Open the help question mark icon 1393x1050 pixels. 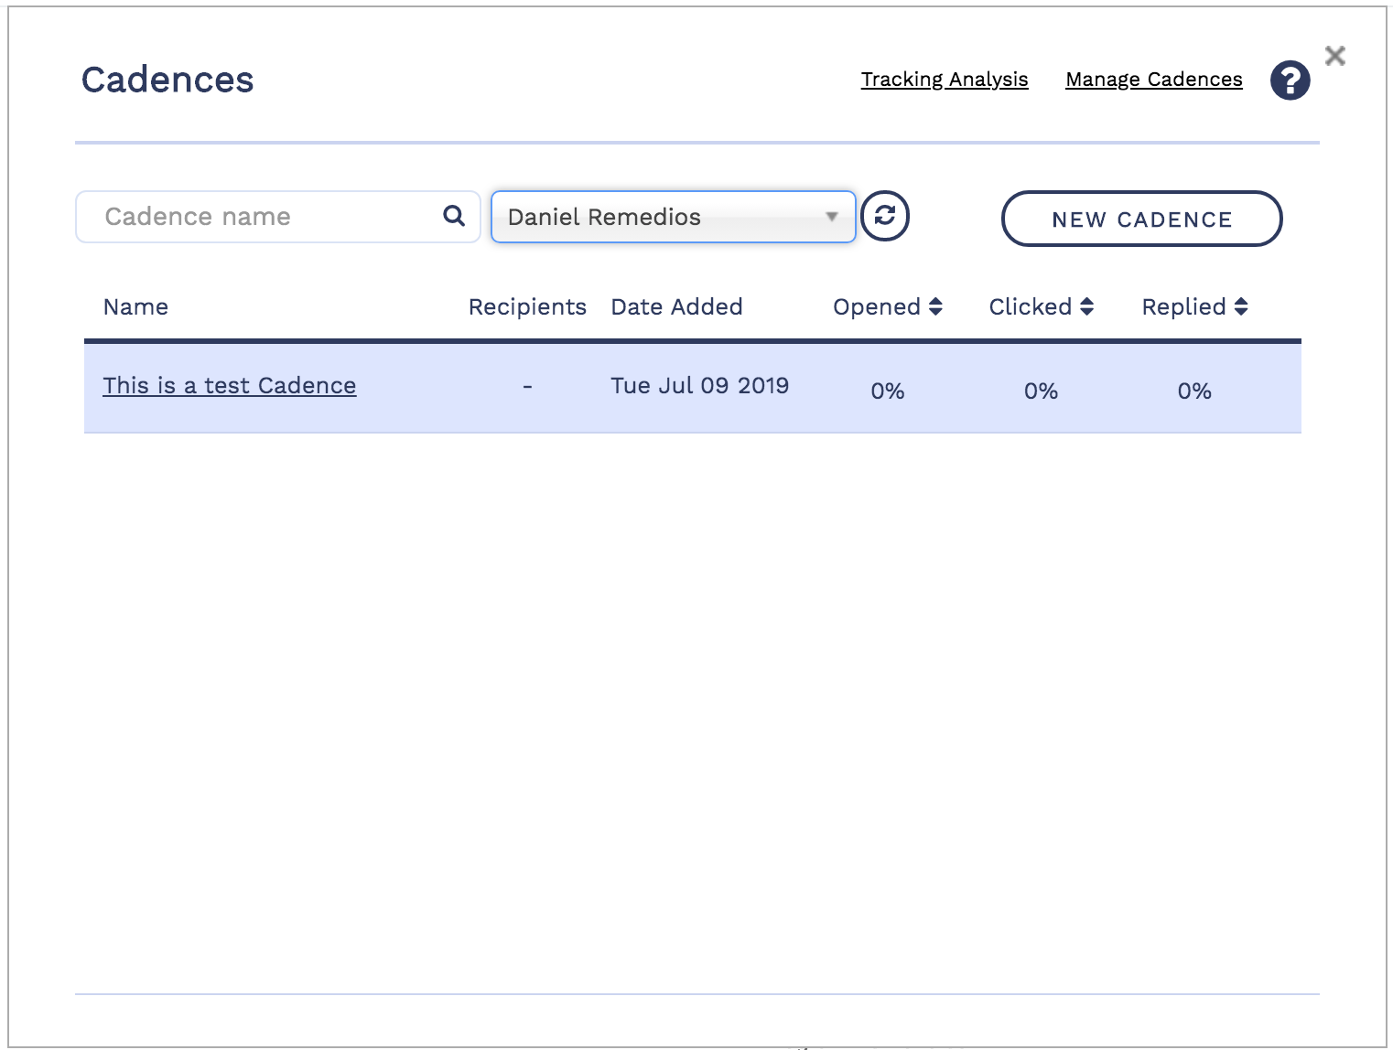1290,80
